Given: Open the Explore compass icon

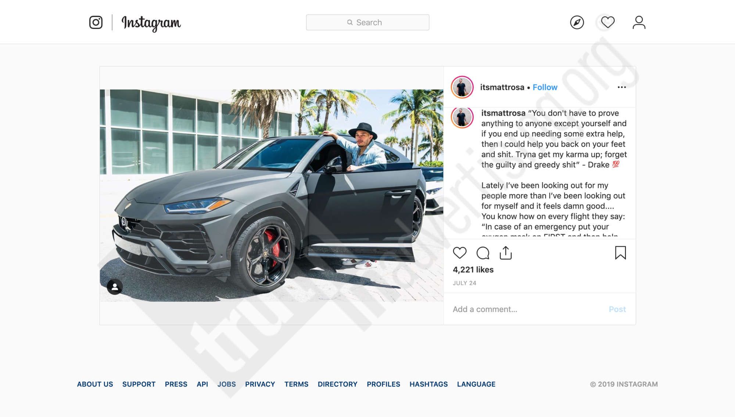Looking at the screenshot, I should coord(577,22).
